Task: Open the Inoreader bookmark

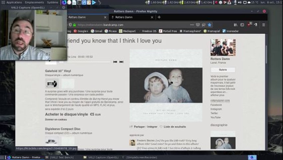Action: (230, 31)
